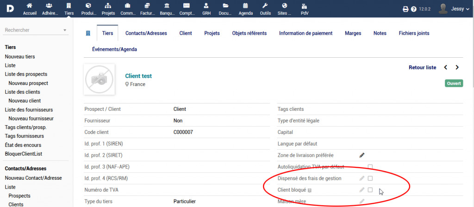Open the Accueil home icon
The image size is (474, 207).
pos(30,6)
